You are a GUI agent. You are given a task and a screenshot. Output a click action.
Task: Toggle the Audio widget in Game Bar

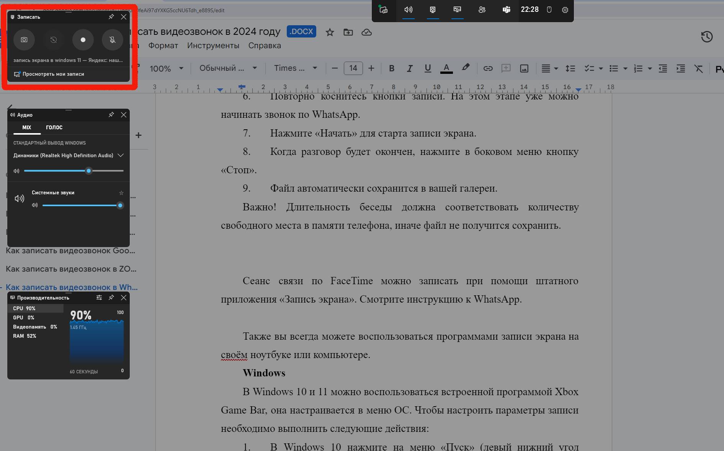[409, 10]
